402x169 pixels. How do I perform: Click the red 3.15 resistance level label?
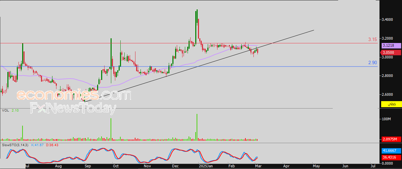372,40
